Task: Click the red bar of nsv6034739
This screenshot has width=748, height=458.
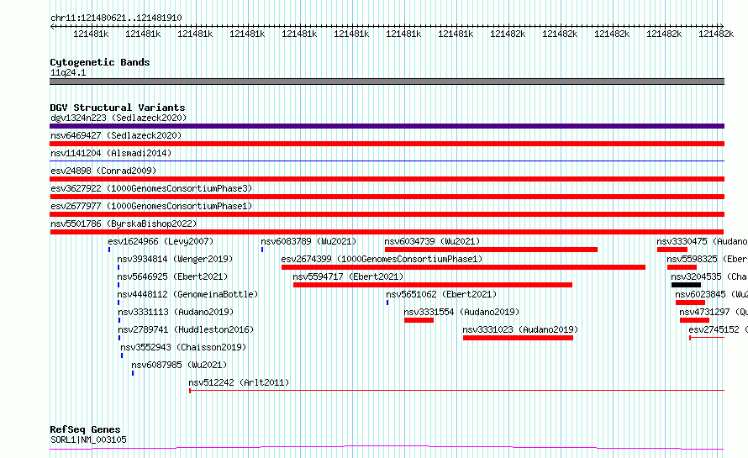Action: tap(491, 250)
